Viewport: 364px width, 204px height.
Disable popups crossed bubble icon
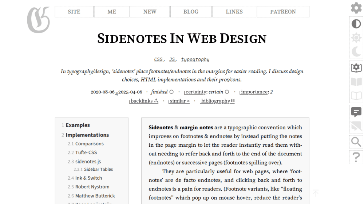(x=356, y=126)
